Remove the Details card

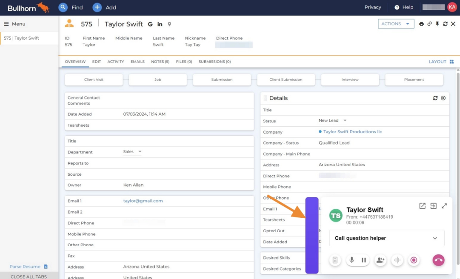443,98
